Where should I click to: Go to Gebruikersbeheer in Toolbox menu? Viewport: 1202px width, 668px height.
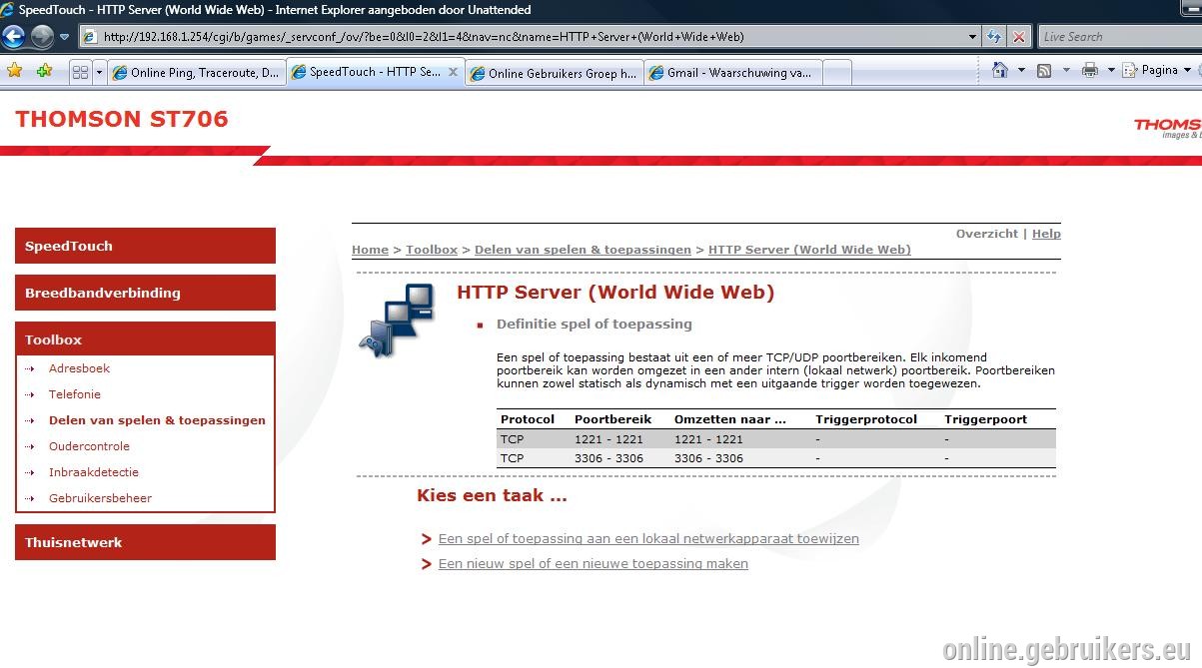(x=100, y=498)
